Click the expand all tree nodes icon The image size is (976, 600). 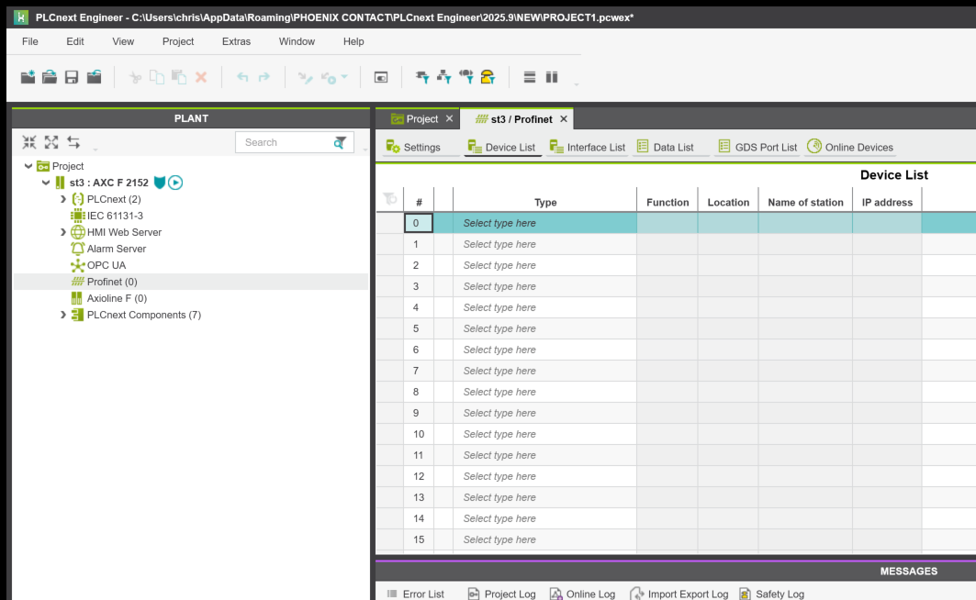(51, 142)
